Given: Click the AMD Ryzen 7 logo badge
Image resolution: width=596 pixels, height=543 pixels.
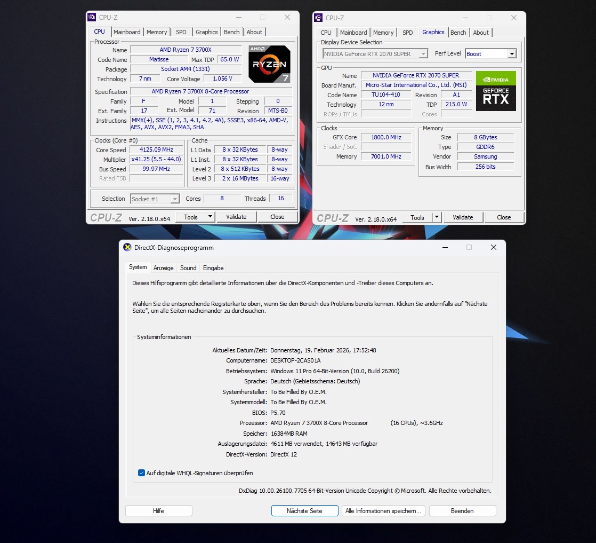Looking at the screenshot, I should pos(269,64).
